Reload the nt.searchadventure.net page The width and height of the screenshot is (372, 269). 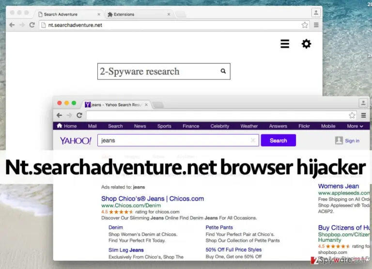click(32, 25)
